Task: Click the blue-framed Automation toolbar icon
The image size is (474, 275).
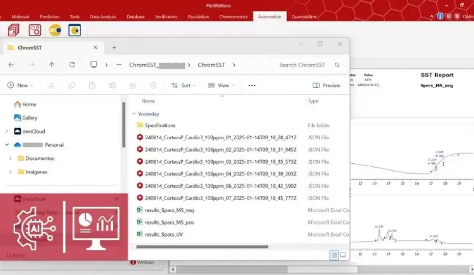Action: coord(74,30)
